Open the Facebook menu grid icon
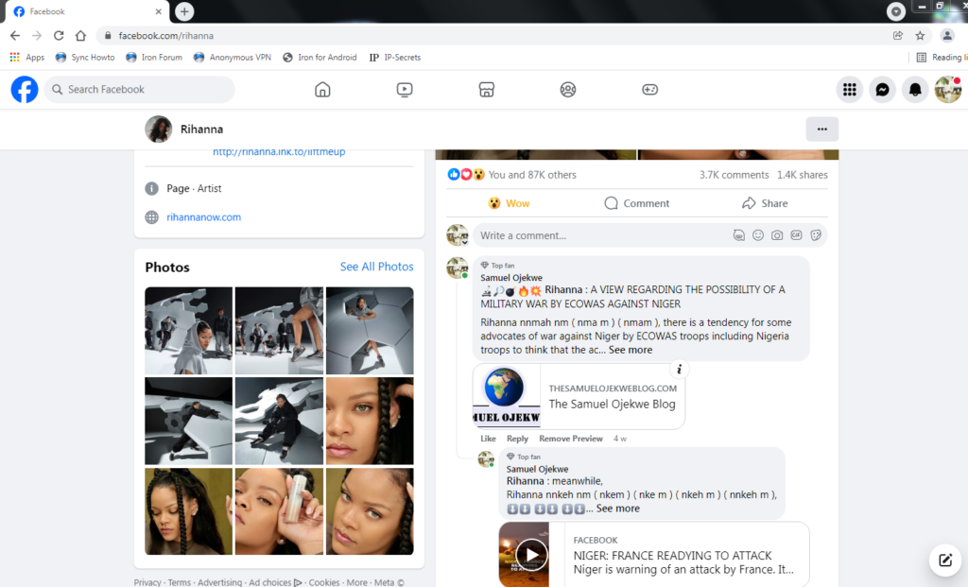Viewport: 968px width, 587px height. coord(850,90)
